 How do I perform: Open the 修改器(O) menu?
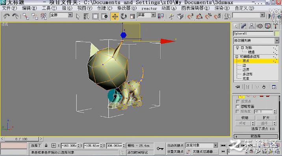[127, 8]
